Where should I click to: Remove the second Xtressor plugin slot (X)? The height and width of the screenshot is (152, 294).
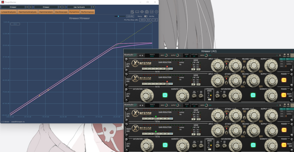(64, 7)
